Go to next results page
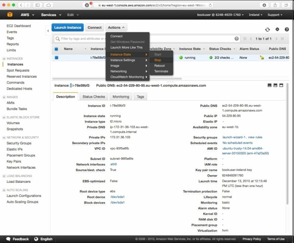Viewport: 294px width, 243px height. tap(276, 38)
